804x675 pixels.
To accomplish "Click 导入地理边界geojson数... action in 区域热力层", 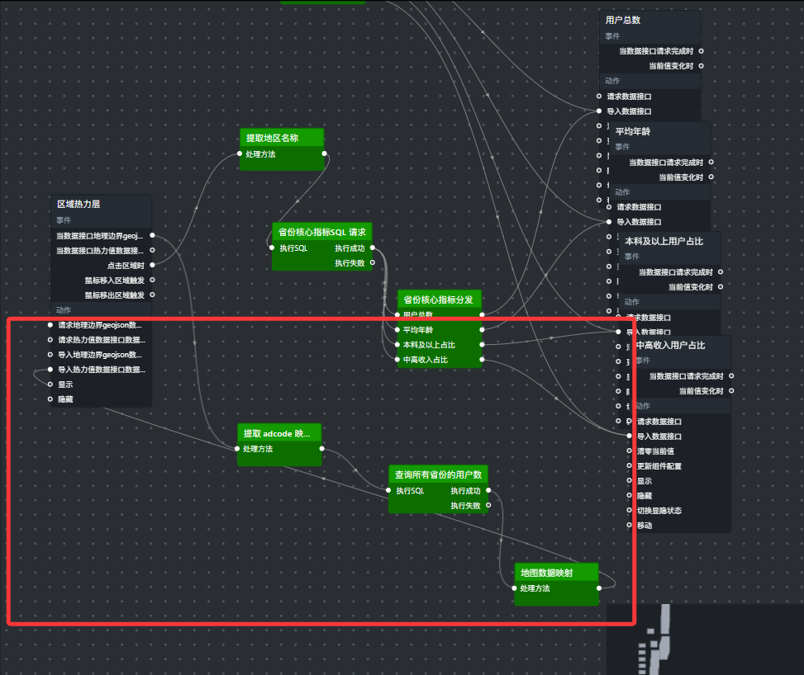I will pyautogui.click(x=100, y=354).
